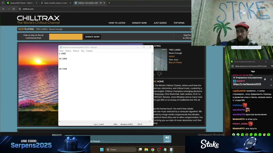Screen dimensions: 273x153
Task: Click Notepad vertical scrollbar down arrow
Action: (152, 119)
